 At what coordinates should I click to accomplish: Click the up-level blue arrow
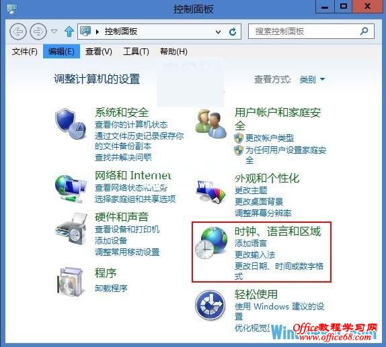pos(69,32)
